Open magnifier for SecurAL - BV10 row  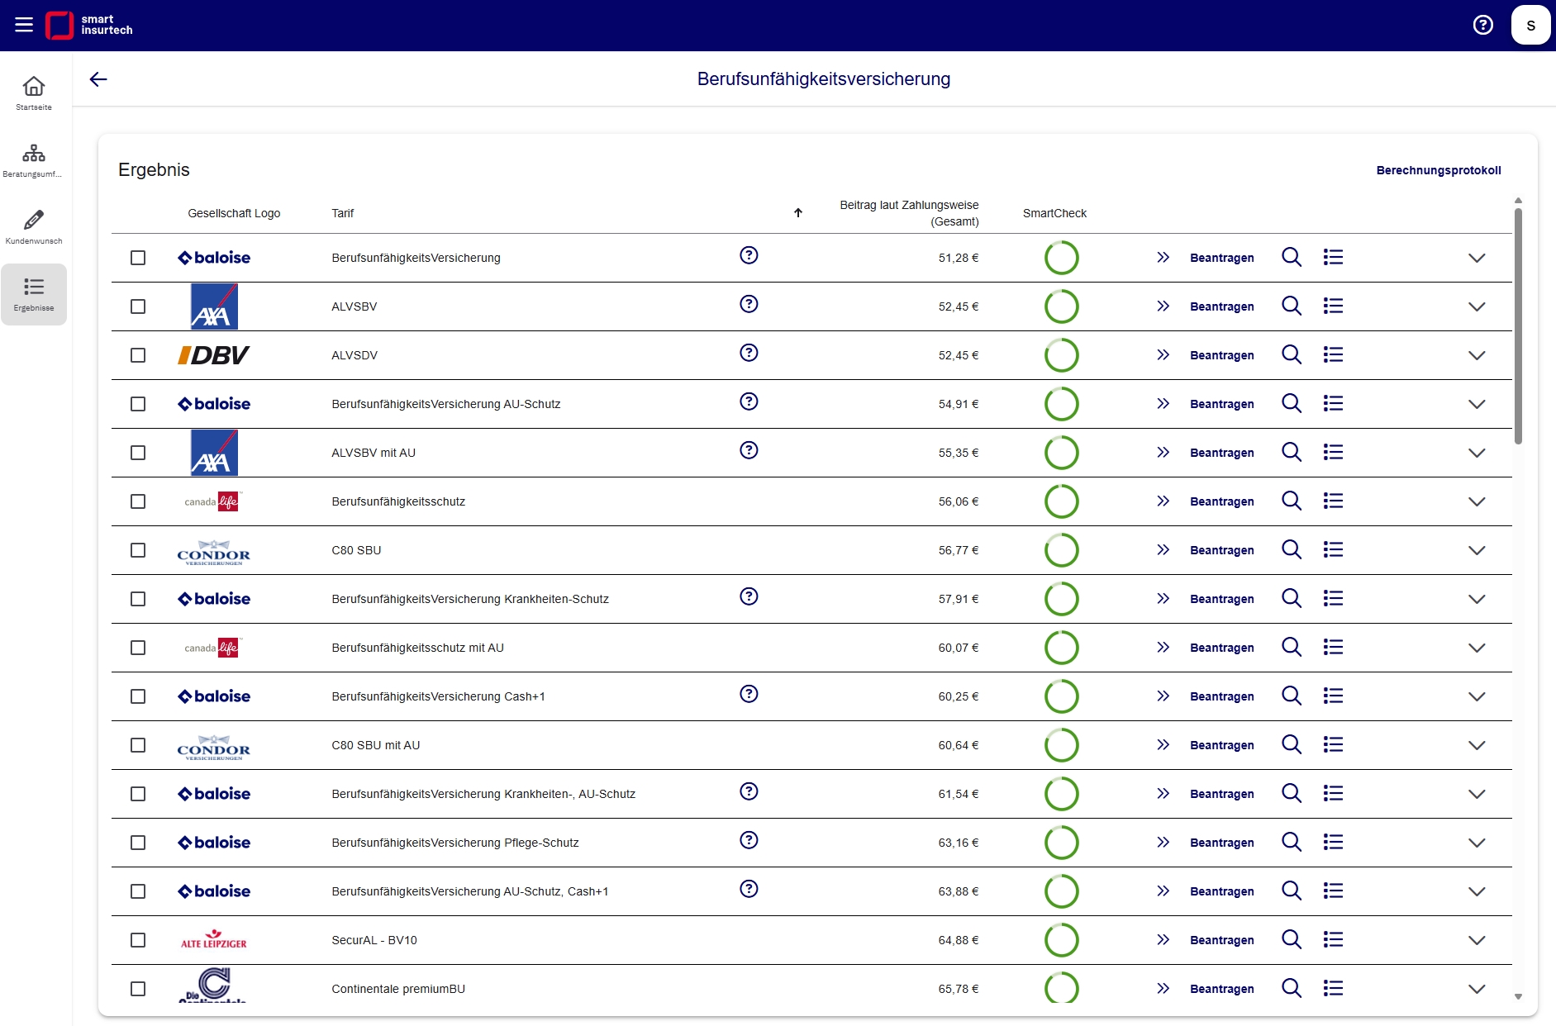coord(1292,940)
